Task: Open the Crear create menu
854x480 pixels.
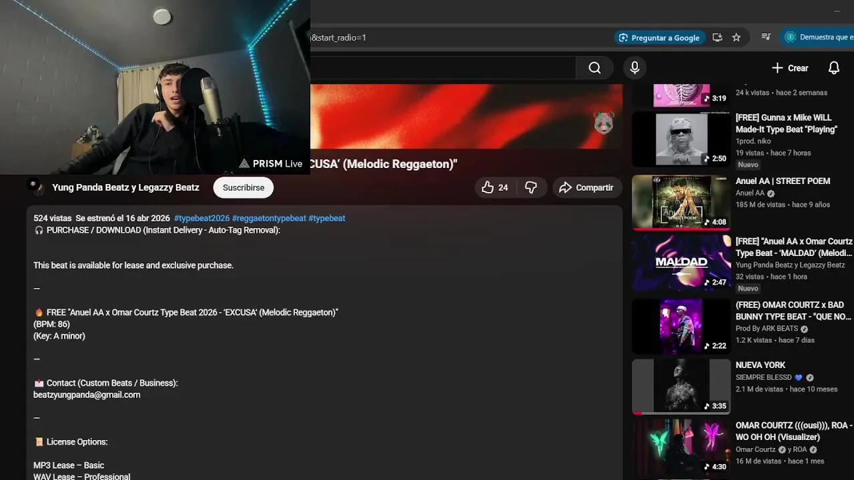Action: tap(790, 68)
